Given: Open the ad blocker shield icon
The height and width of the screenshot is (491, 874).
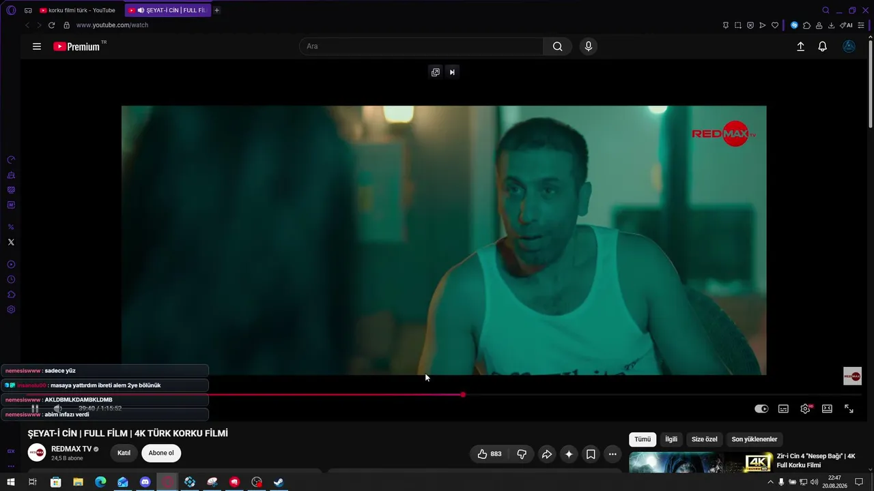Looking at the screenshot, I should pyautogui.click(x=750, y=25).
